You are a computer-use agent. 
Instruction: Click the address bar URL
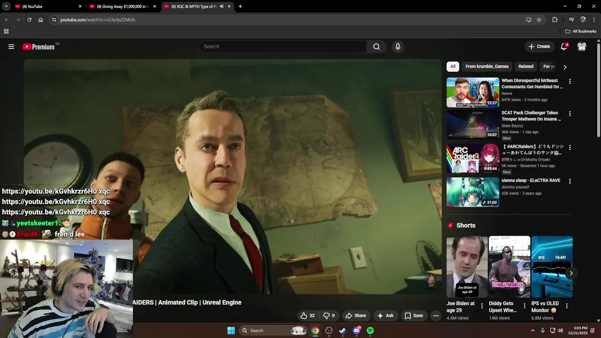(x=98, y=20)
